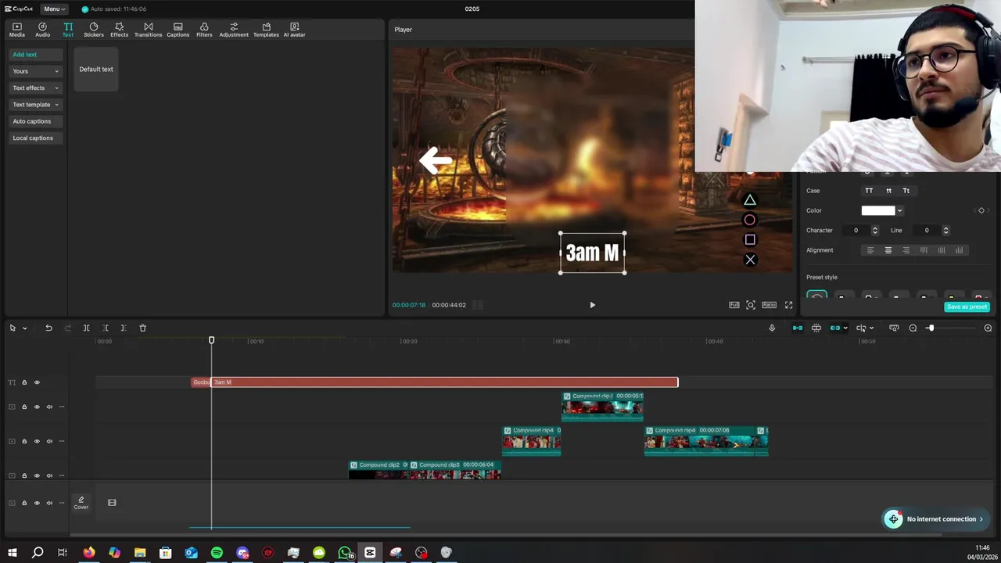Set text case to uppercase TT

pyautogui.click(x=869, y=191)
